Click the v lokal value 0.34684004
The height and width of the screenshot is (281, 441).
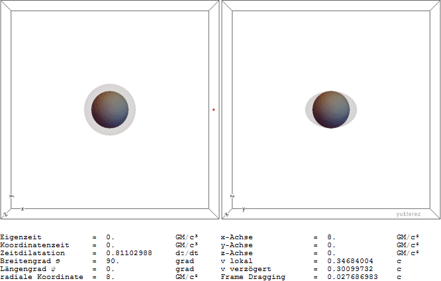click(x=350, y=260)
